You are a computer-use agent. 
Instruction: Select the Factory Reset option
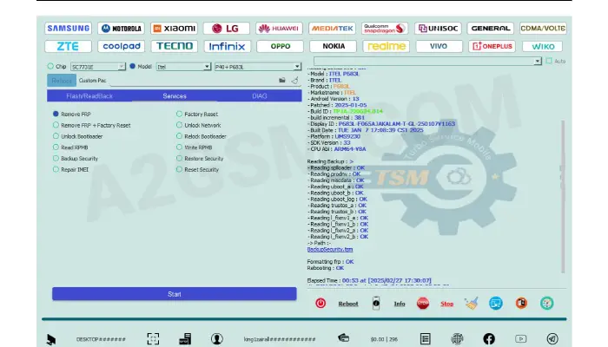pyautogui.click(x=179, y=114)
